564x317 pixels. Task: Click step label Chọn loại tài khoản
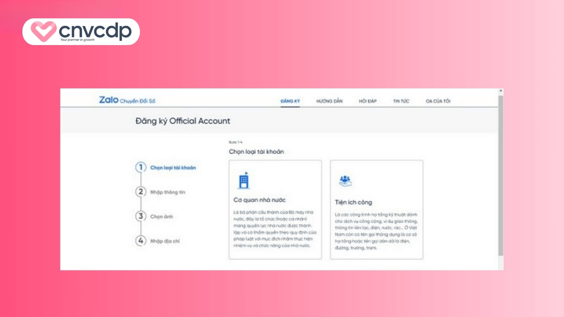pyautogui.click(x=173, y=168)
